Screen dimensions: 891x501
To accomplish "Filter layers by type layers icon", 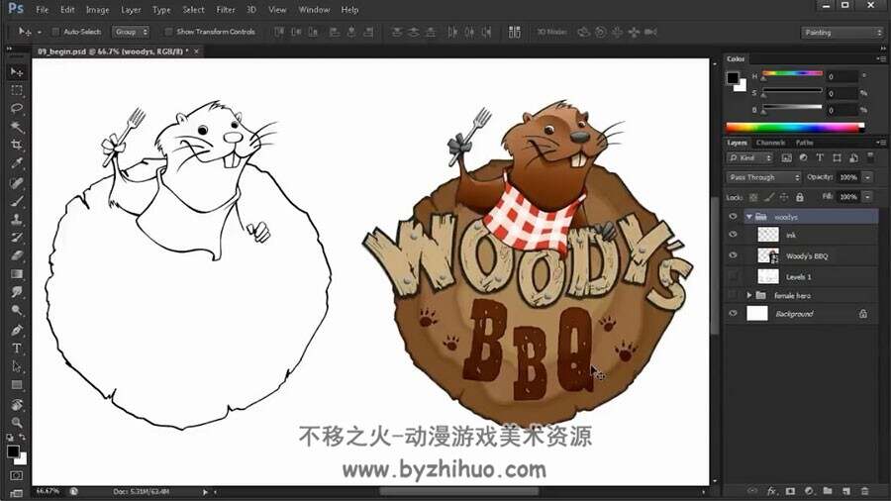I will point(820,157).
